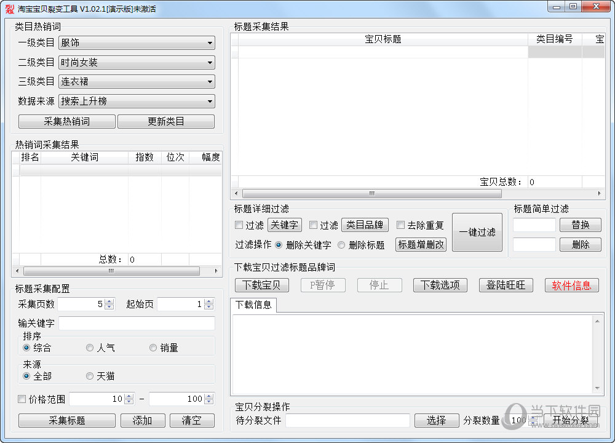Enable the 价格范围 checkbox
The width and height of the screenshot is (615, 443).
(x=22, y=399)
